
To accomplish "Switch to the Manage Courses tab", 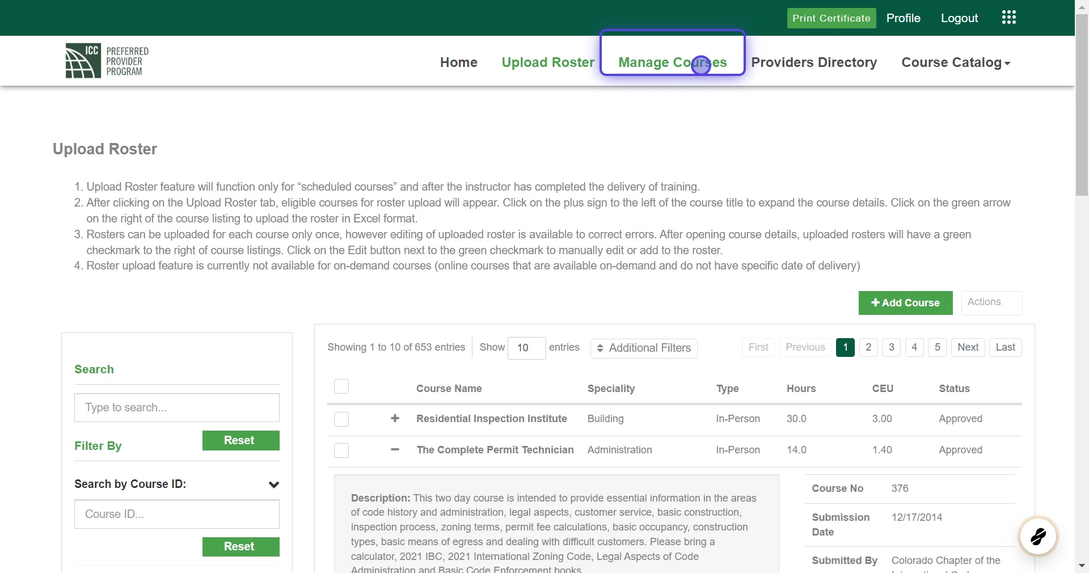I will tap(673, 62).
